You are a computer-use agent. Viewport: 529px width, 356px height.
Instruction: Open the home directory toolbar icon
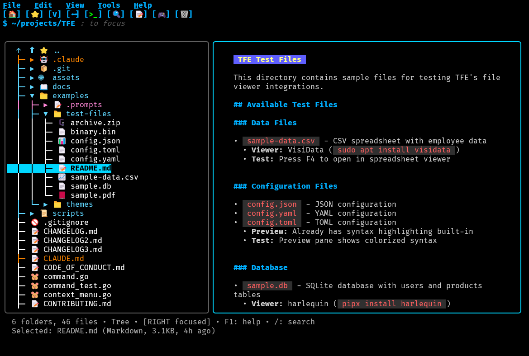12,14
